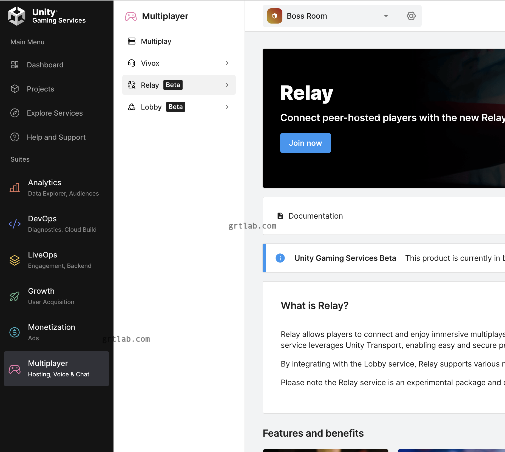The height and width of the screenshot is (452, 505).
Task: Click the DevOps code brackets icon
Action: point(15,224)
